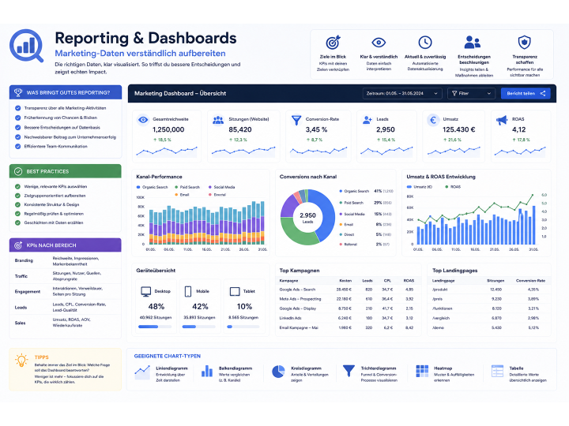Click the ROAS KPI sparkline chart

520,151
